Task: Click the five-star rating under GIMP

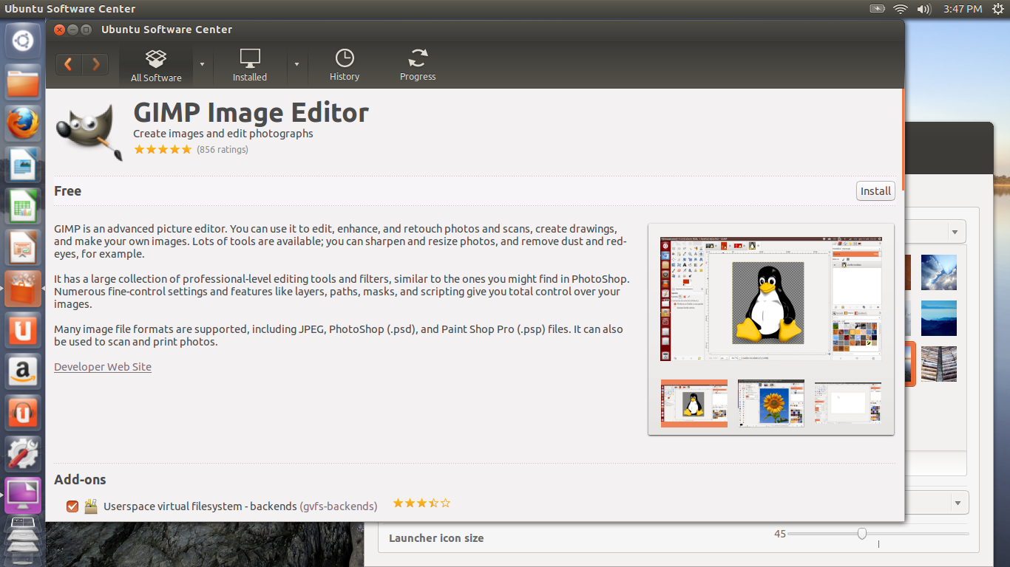Action: click(x=163, y=149)
